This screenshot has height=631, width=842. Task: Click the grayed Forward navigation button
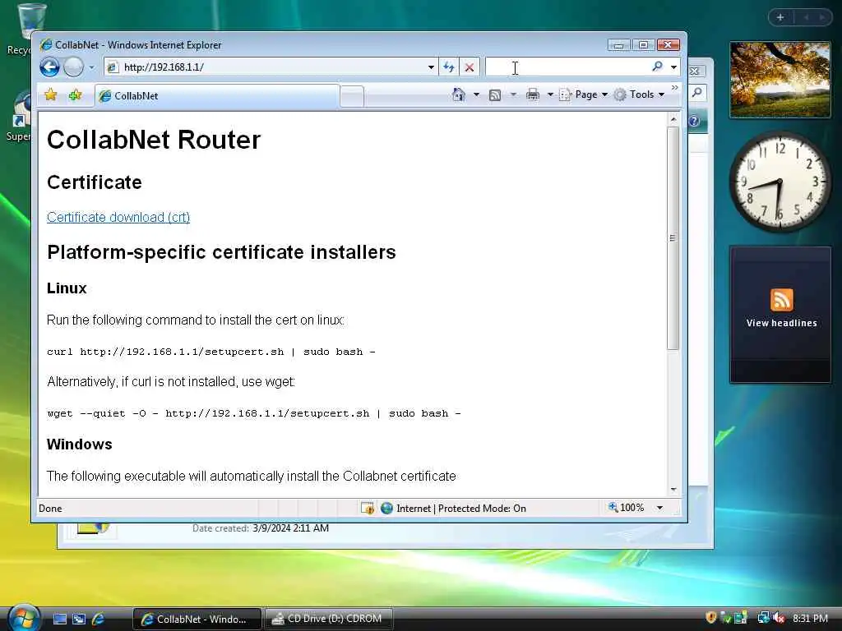73,67
